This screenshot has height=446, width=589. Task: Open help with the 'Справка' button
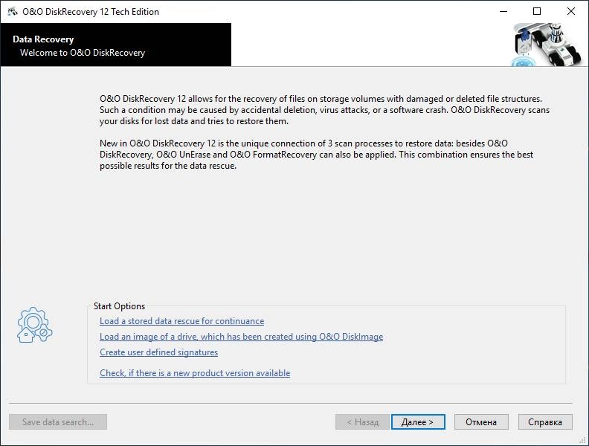545,422
